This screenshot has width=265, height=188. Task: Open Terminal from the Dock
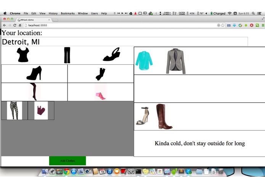[138, 172]
